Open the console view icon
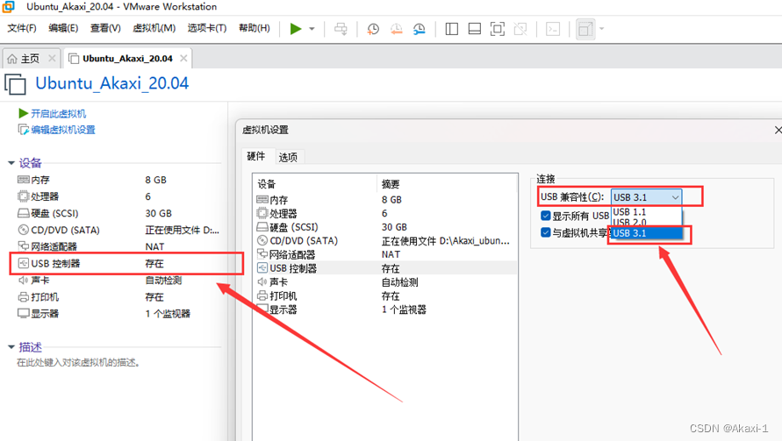This screenshot has height=441, width=782. click(x=553, y=29)
